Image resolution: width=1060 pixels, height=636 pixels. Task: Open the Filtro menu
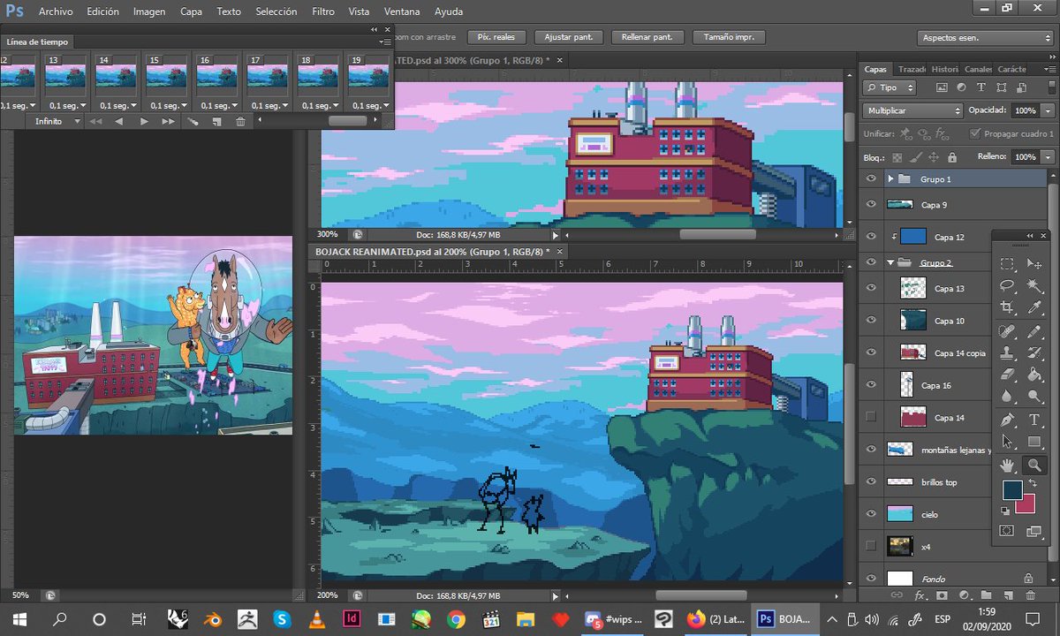[323, 12]
